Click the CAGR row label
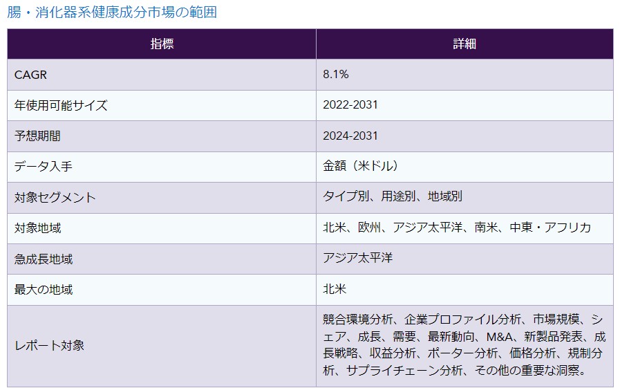Screen dimensions: 620x388 pyautogui.click(x=30, y=75)
